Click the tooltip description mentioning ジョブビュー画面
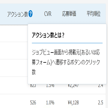Viewport: 108px width, 108px height. pos(66,62)
